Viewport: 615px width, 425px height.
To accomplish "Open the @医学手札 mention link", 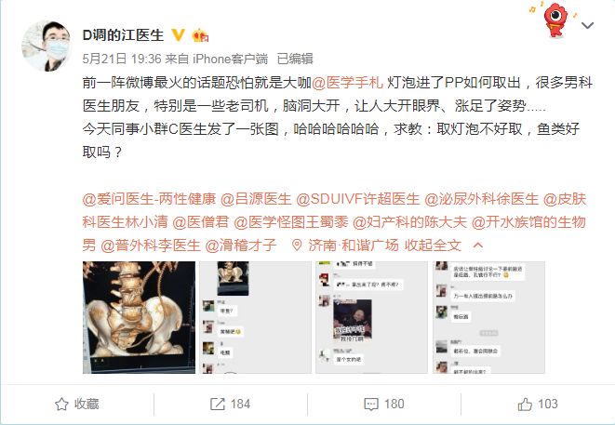I will pyautogui.click(x=347, y=83).
